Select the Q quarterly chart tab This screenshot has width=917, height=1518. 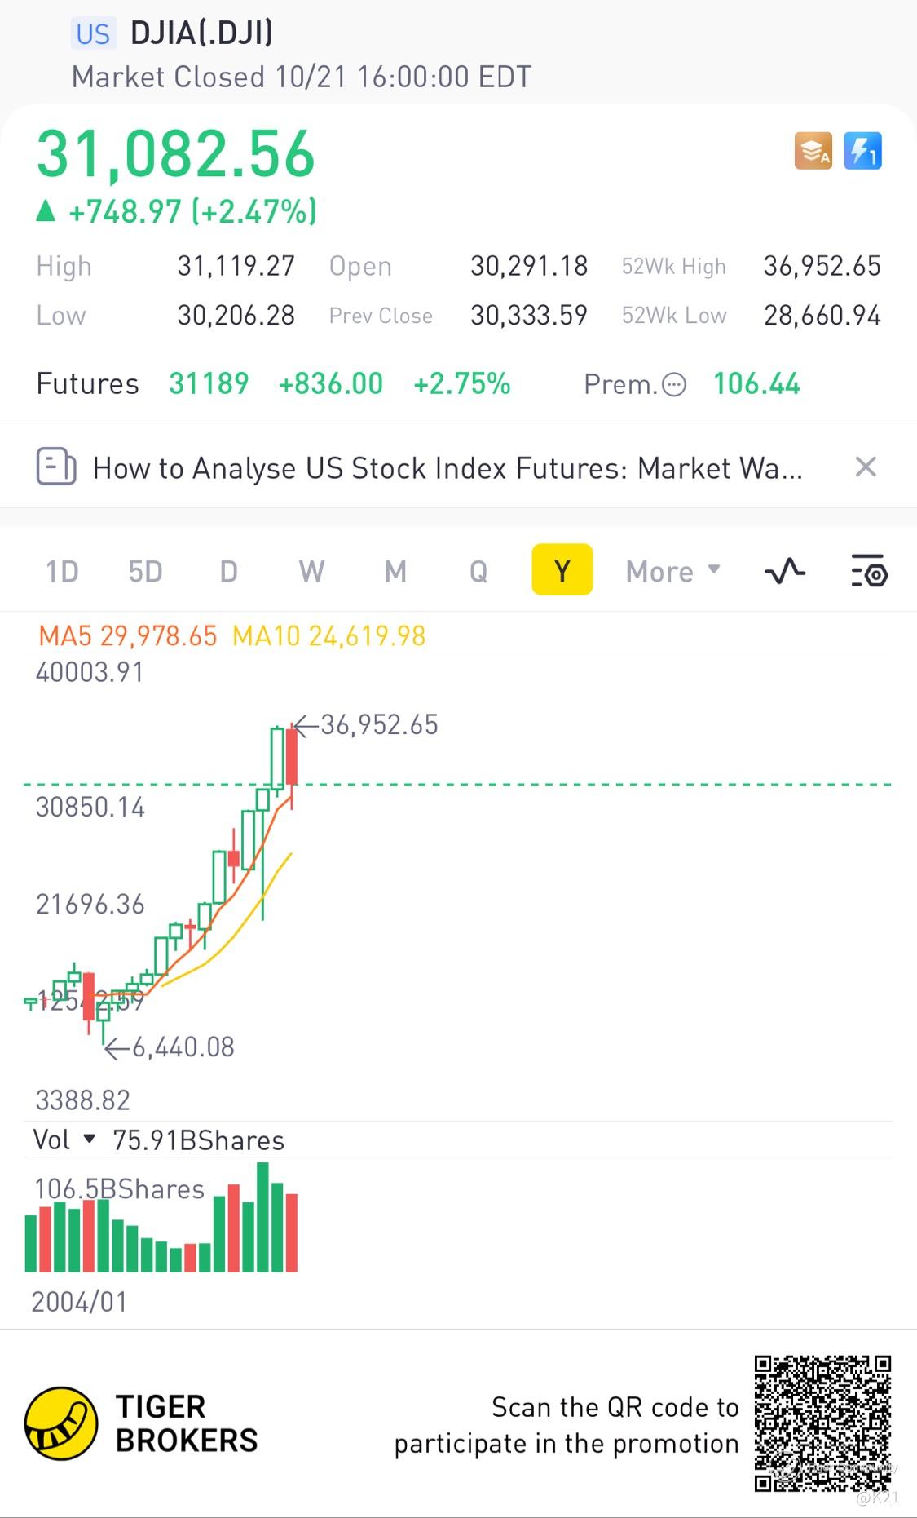coord(478,571)
